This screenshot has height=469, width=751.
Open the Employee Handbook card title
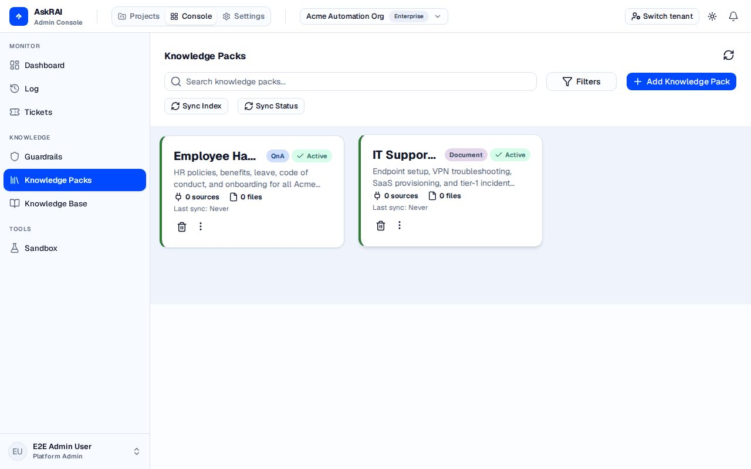click(215, 156)
